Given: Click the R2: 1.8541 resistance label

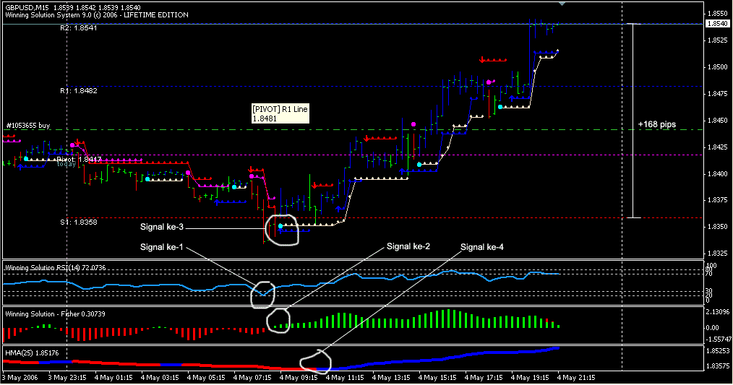Looking at the screenshot, I should (79, 28).
